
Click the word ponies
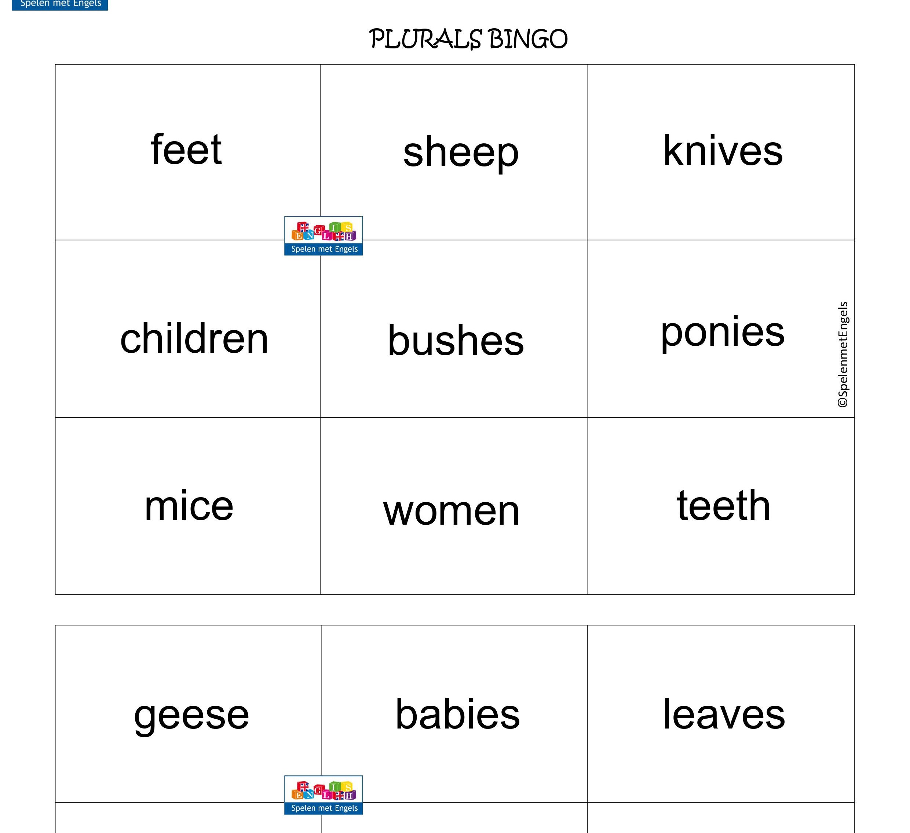point(722,333)
